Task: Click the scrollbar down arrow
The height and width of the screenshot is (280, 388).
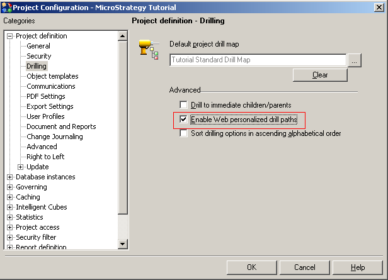Action: pos(122,244)
